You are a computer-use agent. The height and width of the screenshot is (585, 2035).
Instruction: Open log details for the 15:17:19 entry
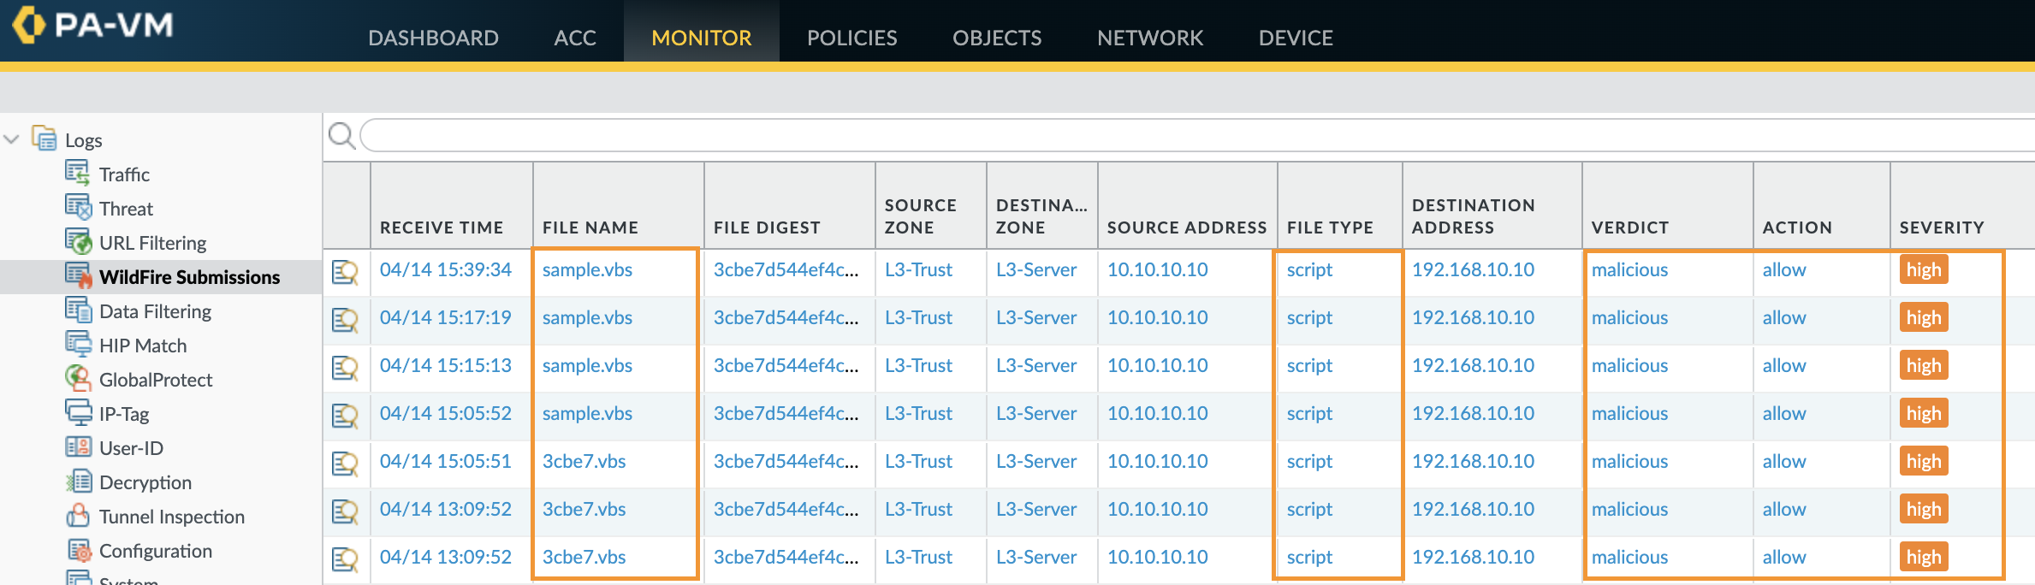345,320
